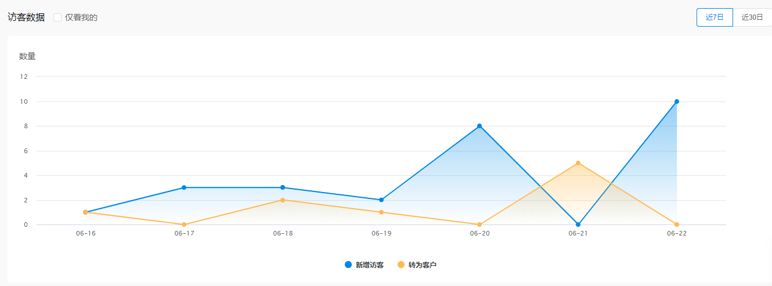Viewport: 772px width, 286px height.
Task: Pick the blue peak point on 06-20
Action: [x=479, y=126]
